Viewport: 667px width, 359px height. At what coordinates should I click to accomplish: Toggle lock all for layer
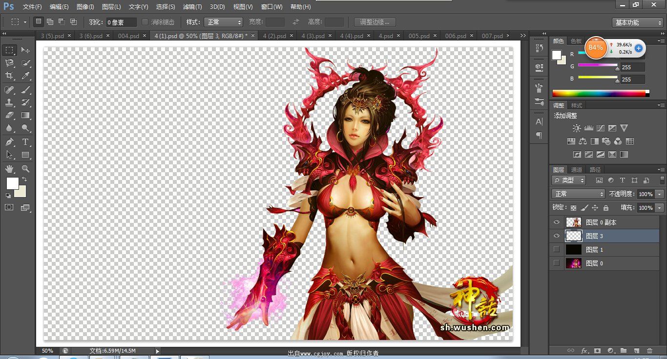point(605,208)
